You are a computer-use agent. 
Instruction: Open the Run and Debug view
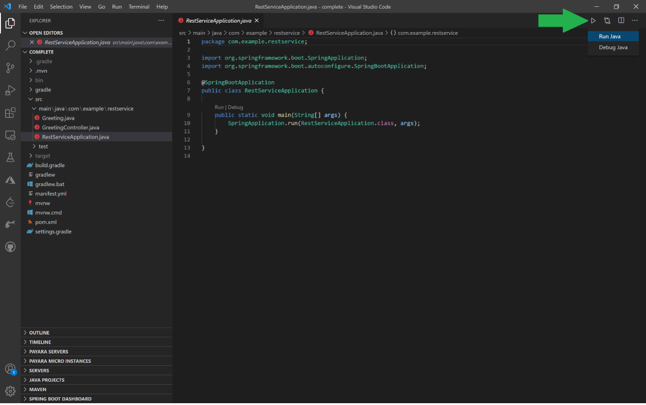pyautogui.click(x=10, y=90)
